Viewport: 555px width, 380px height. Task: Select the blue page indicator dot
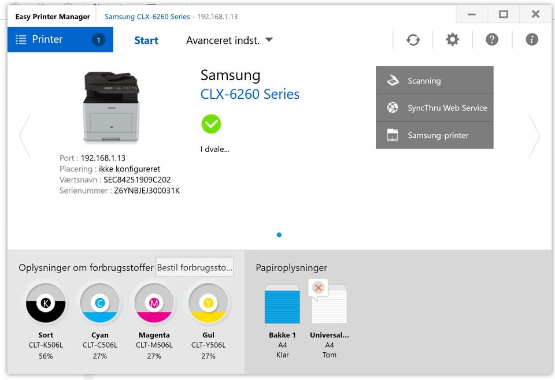click(279, 234)
